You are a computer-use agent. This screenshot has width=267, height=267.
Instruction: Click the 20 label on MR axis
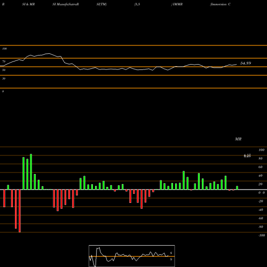click(x=261, y=184)
